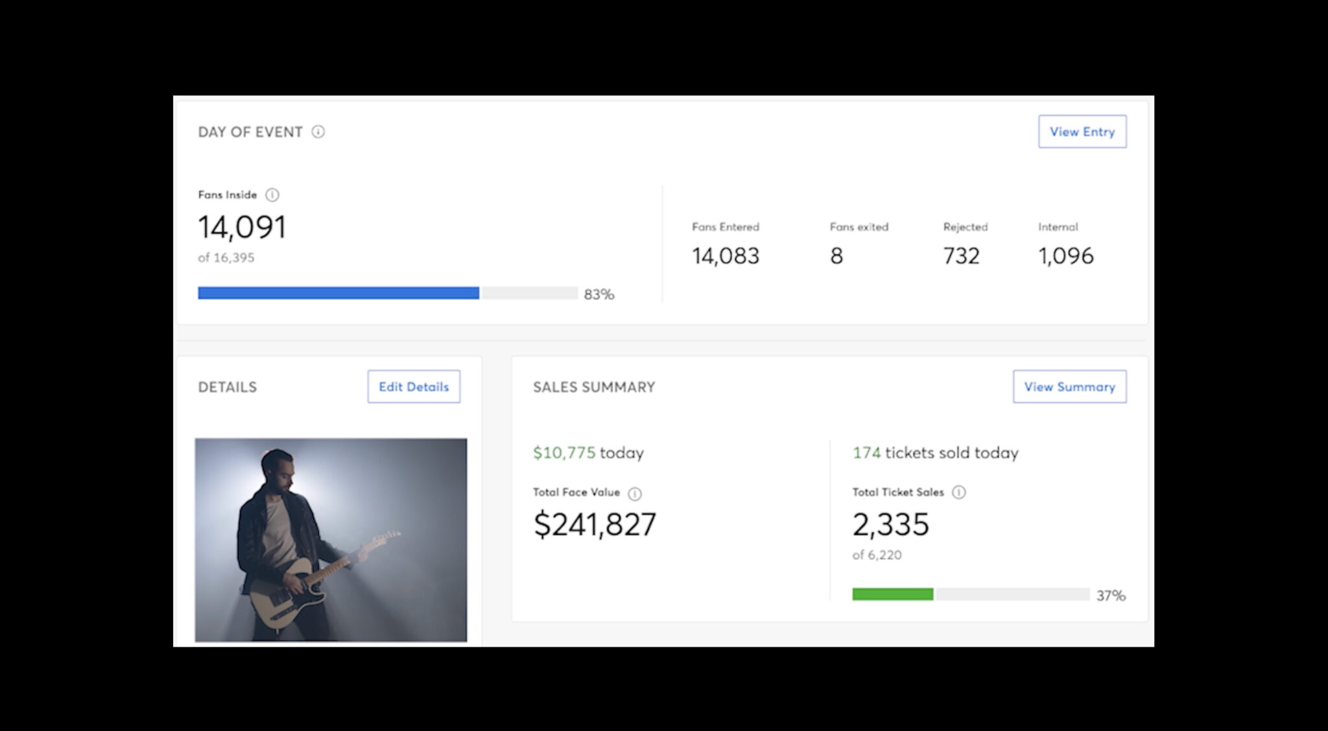This screenshot has height=731, width=1328.
Task: Click the Fans Inside info icon
Action: tap(273, 194)
